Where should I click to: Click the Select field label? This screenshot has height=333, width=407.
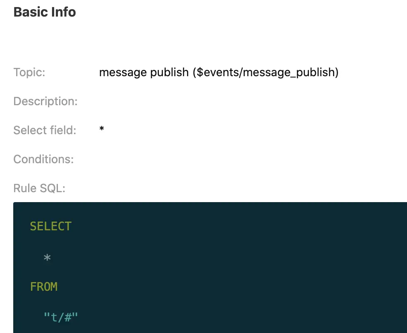[x=45, y=130]
